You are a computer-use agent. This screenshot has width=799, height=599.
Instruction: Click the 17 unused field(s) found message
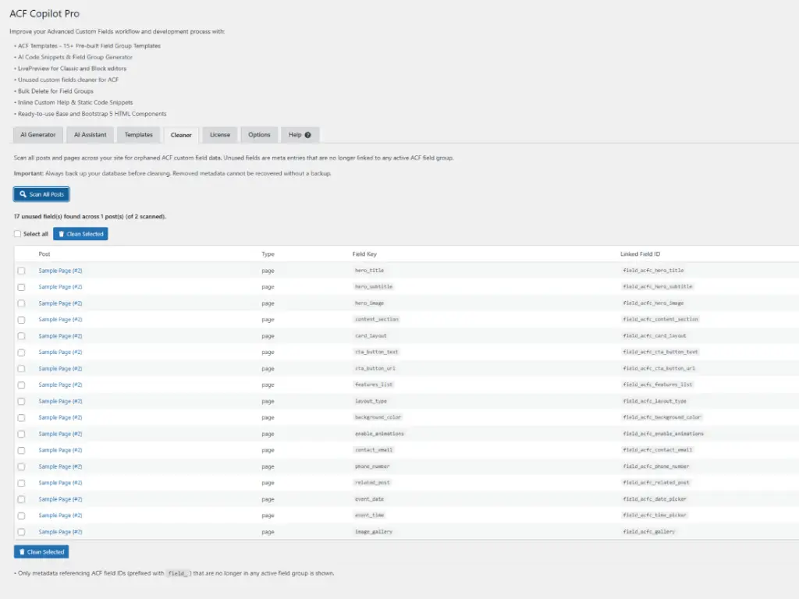pyautogui.click(x=90, y=217)
